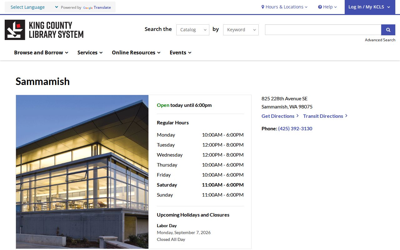The width and height of the screenshot is (400, 250).
Task: Click the 'Upcoming Holidays and Closures' heading
Action: (193, 215)
